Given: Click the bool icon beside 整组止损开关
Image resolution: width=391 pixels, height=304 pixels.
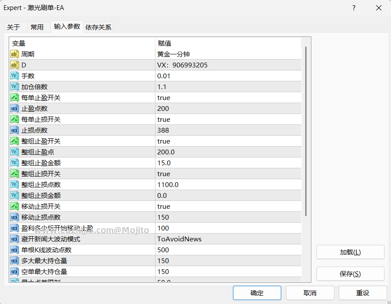Looking at the screenshot, I should (14, 174).
